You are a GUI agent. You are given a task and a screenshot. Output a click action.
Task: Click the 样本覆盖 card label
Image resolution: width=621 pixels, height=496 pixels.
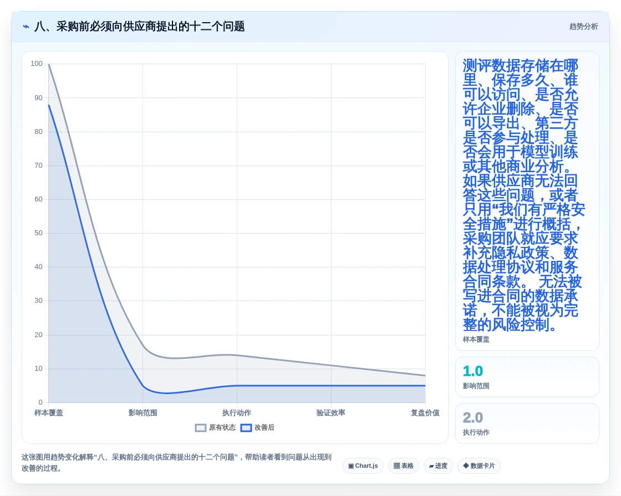476,339
